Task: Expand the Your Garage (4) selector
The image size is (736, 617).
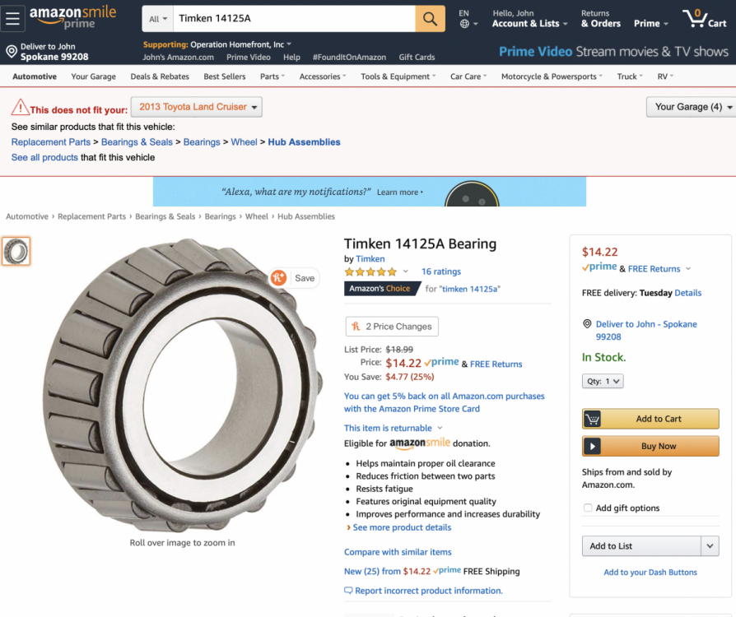Action: [x=690, y=107]
